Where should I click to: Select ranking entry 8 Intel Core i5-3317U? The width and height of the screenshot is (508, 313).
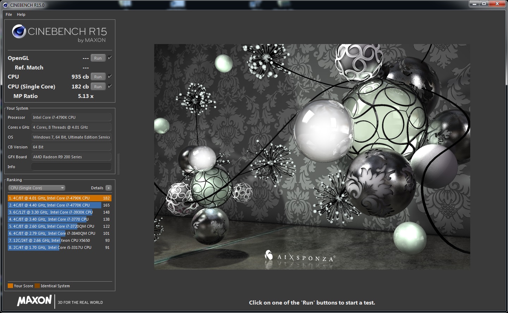click(60, 247)
